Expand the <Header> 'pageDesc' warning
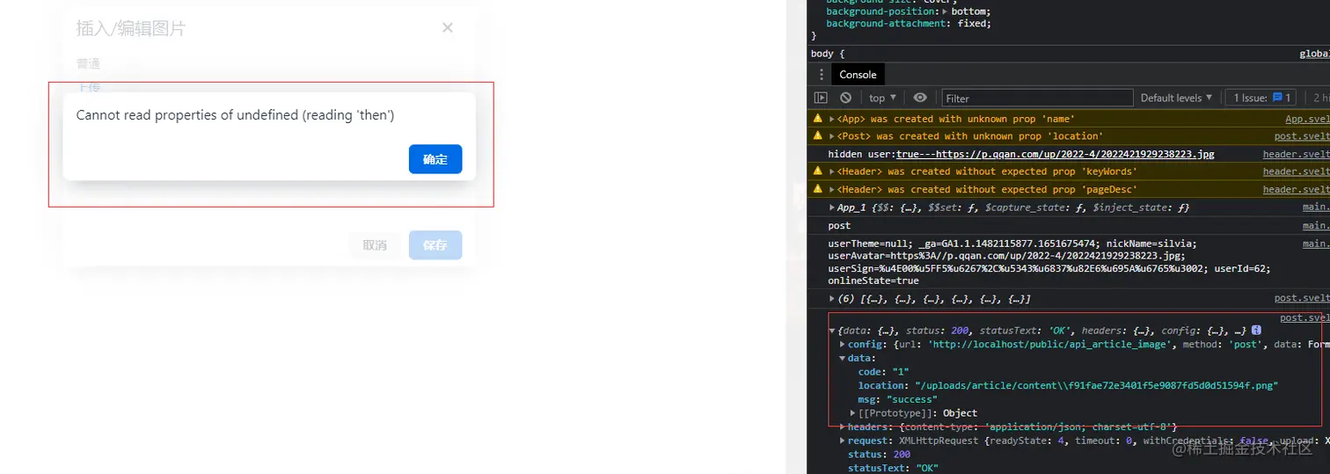 point(832,189)
